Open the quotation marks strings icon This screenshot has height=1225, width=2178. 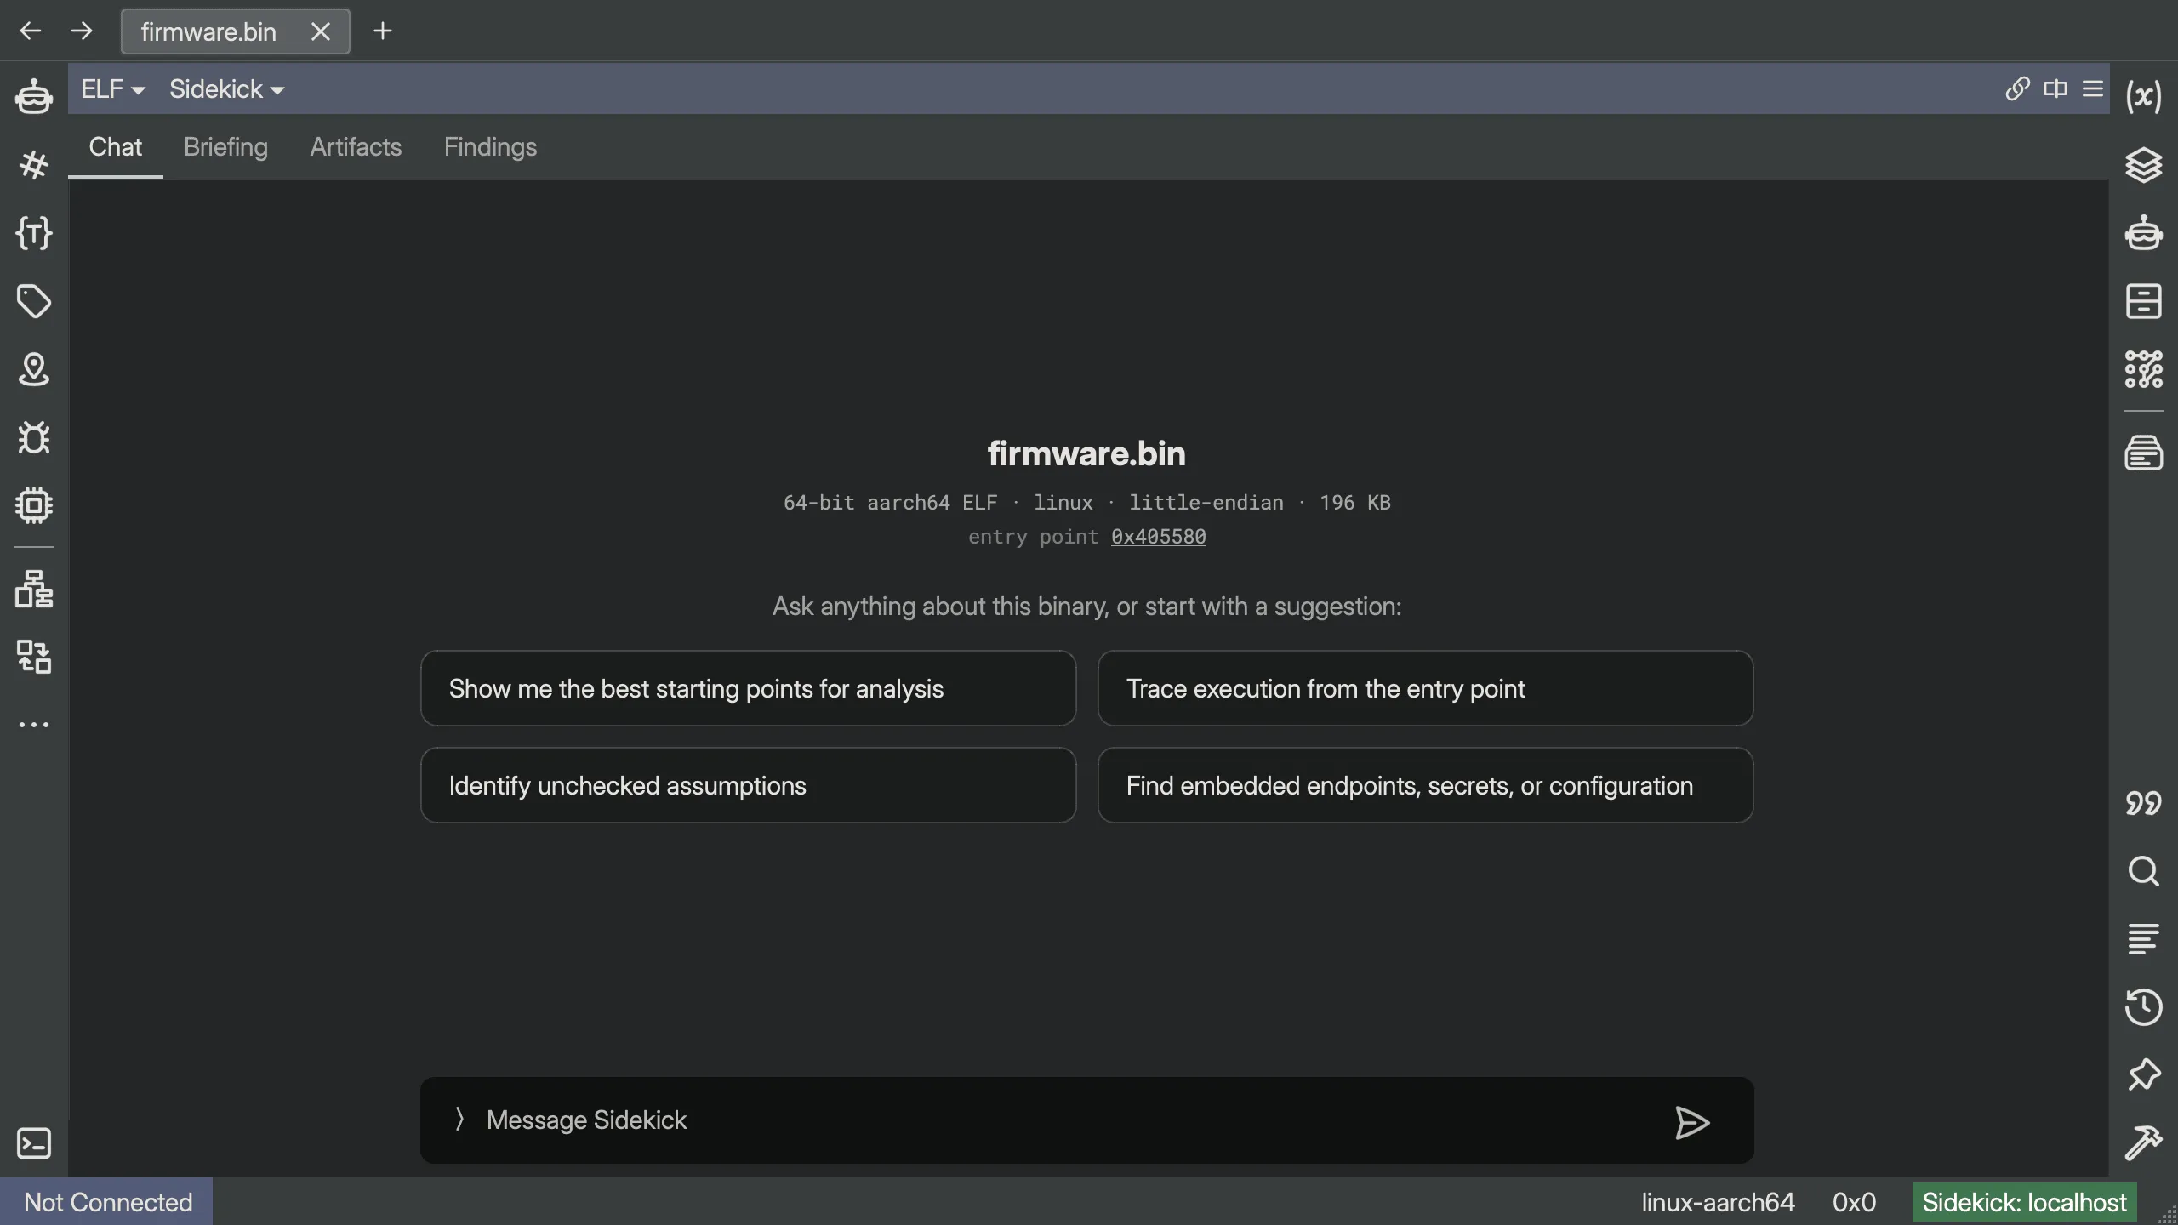(x=2143, y=802)
